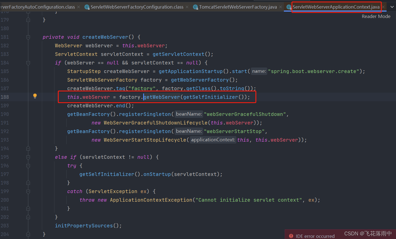This screenshot has height=239, width=396.
Task: Click the fold end marker at line 194
Action: point(28,149)
